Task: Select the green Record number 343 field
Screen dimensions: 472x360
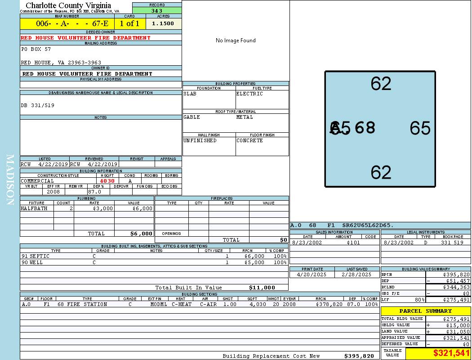Action: click(157, 10)
